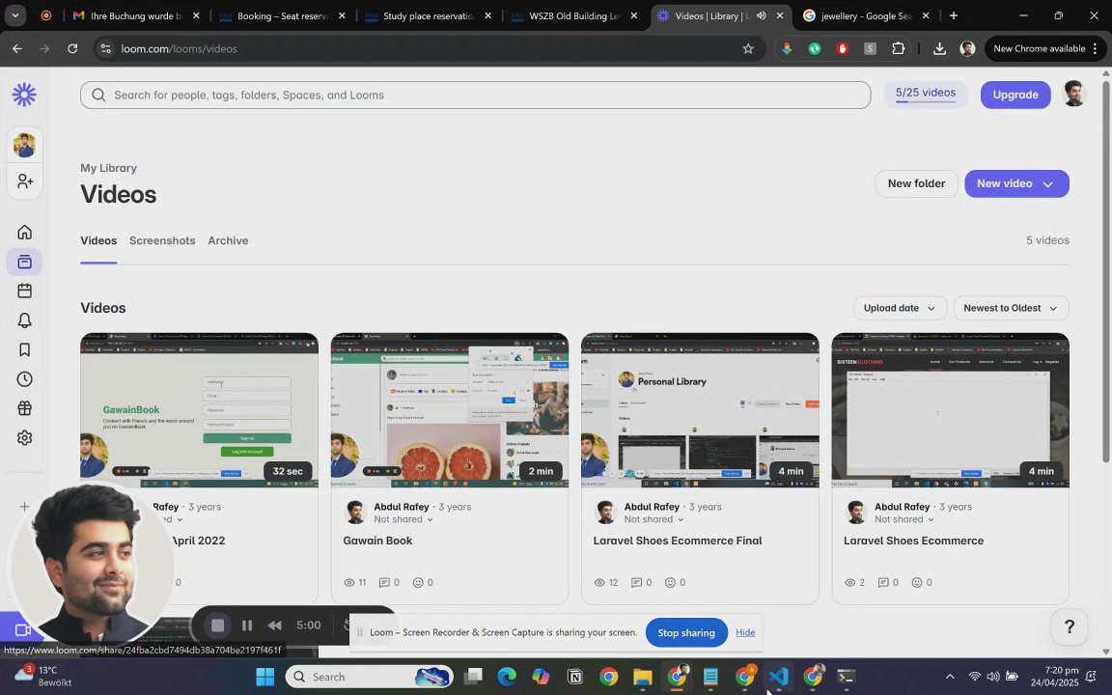
Task: Click the plus icon in the left sidebar
Action: pyautogui.click(x=24, y=507)
